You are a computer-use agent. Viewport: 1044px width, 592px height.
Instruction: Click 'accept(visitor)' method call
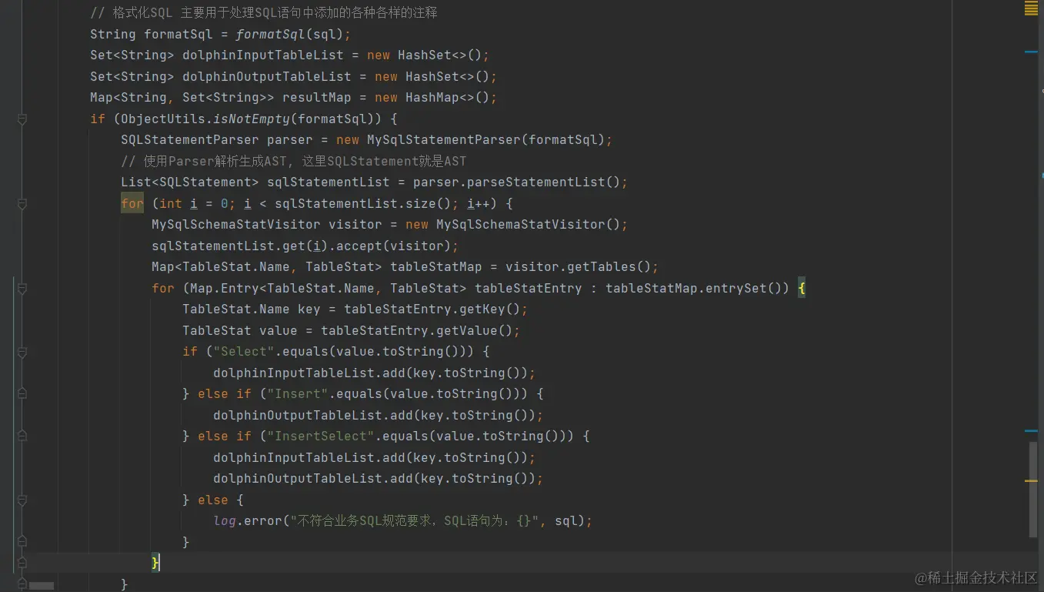tap(394, 246)
